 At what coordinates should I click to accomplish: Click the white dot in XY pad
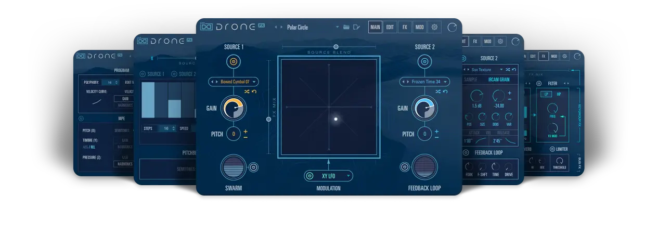(336, 119)
